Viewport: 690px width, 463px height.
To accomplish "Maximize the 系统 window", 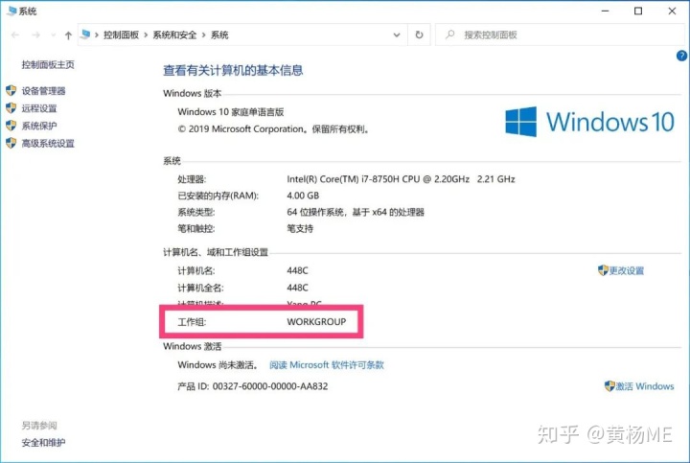I will pyautogui.click(x=638, y=11).
